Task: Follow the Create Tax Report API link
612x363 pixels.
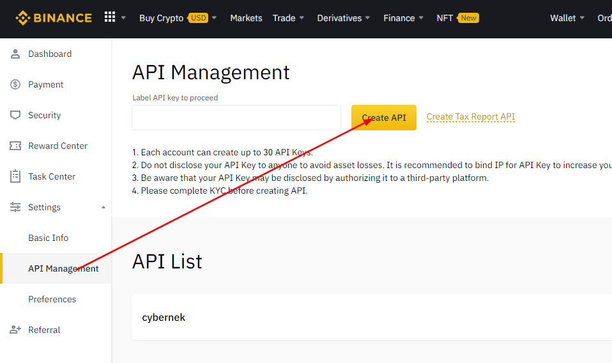Action: click(471, 117)
